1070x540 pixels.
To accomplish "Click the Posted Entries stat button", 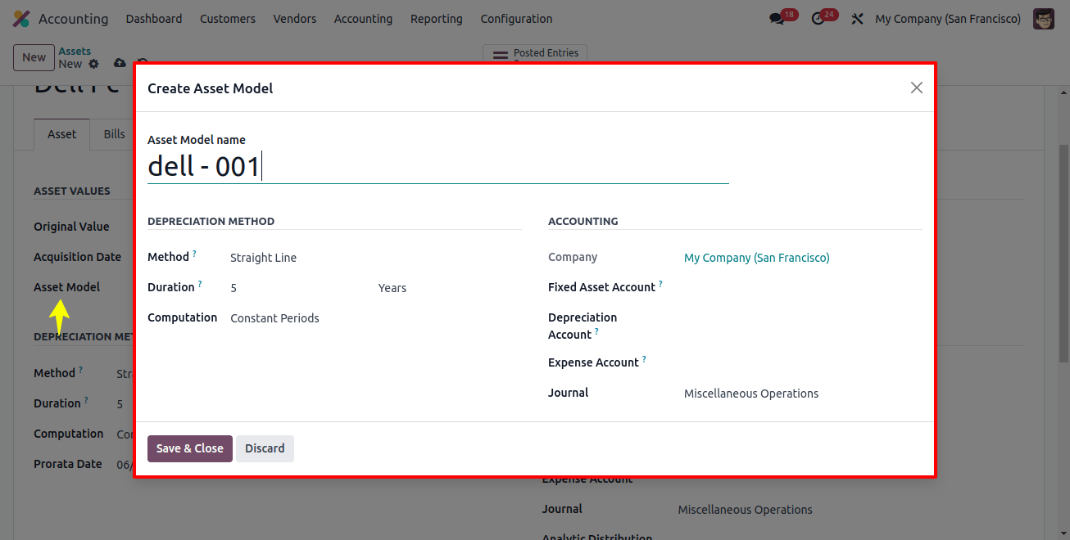I will coord(535,54).
